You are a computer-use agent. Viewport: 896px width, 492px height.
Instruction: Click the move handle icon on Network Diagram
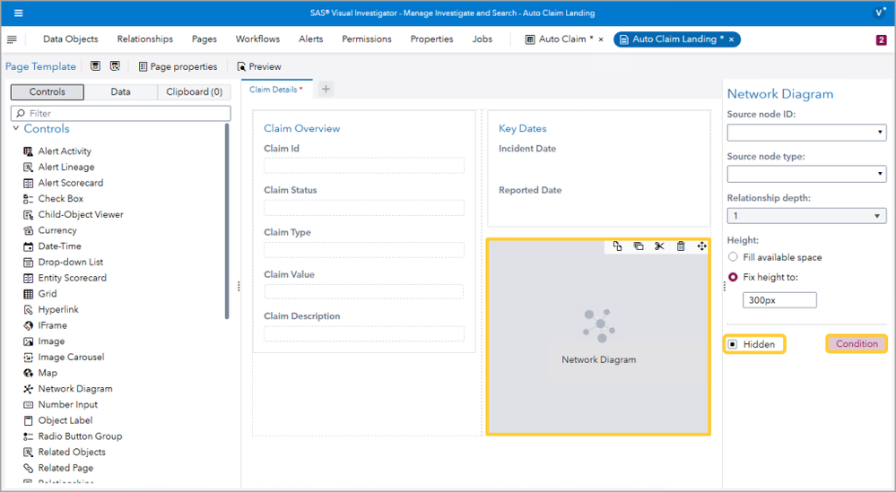coord(701,246)
